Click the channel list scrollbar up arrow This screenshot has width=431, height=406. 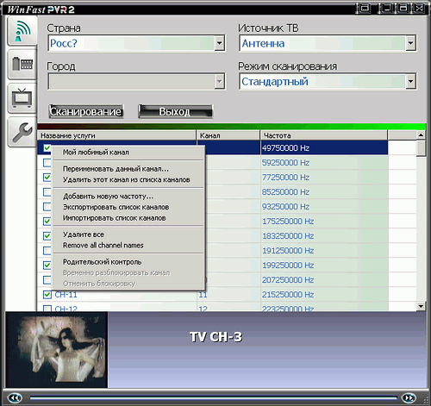click(421, 134)
